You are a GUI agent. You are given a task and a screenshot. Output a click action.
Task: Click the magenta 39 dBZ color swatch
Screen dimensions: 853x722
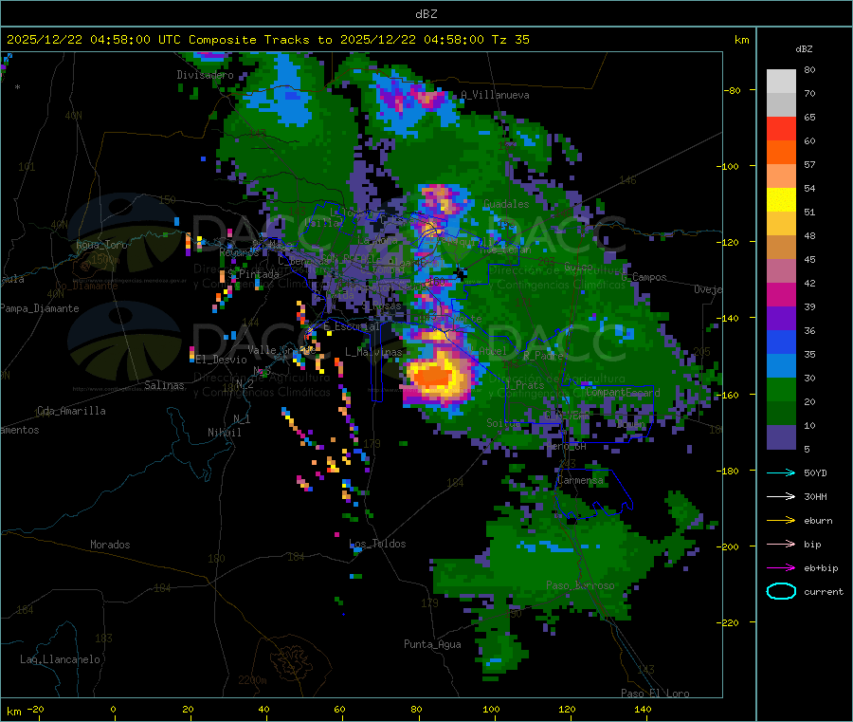click(781, 294)
